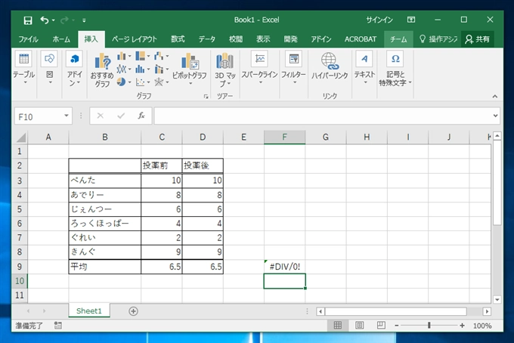Screen dimensions: 514x343
Task: Insert a combo chart
Action: click(161, 69)
